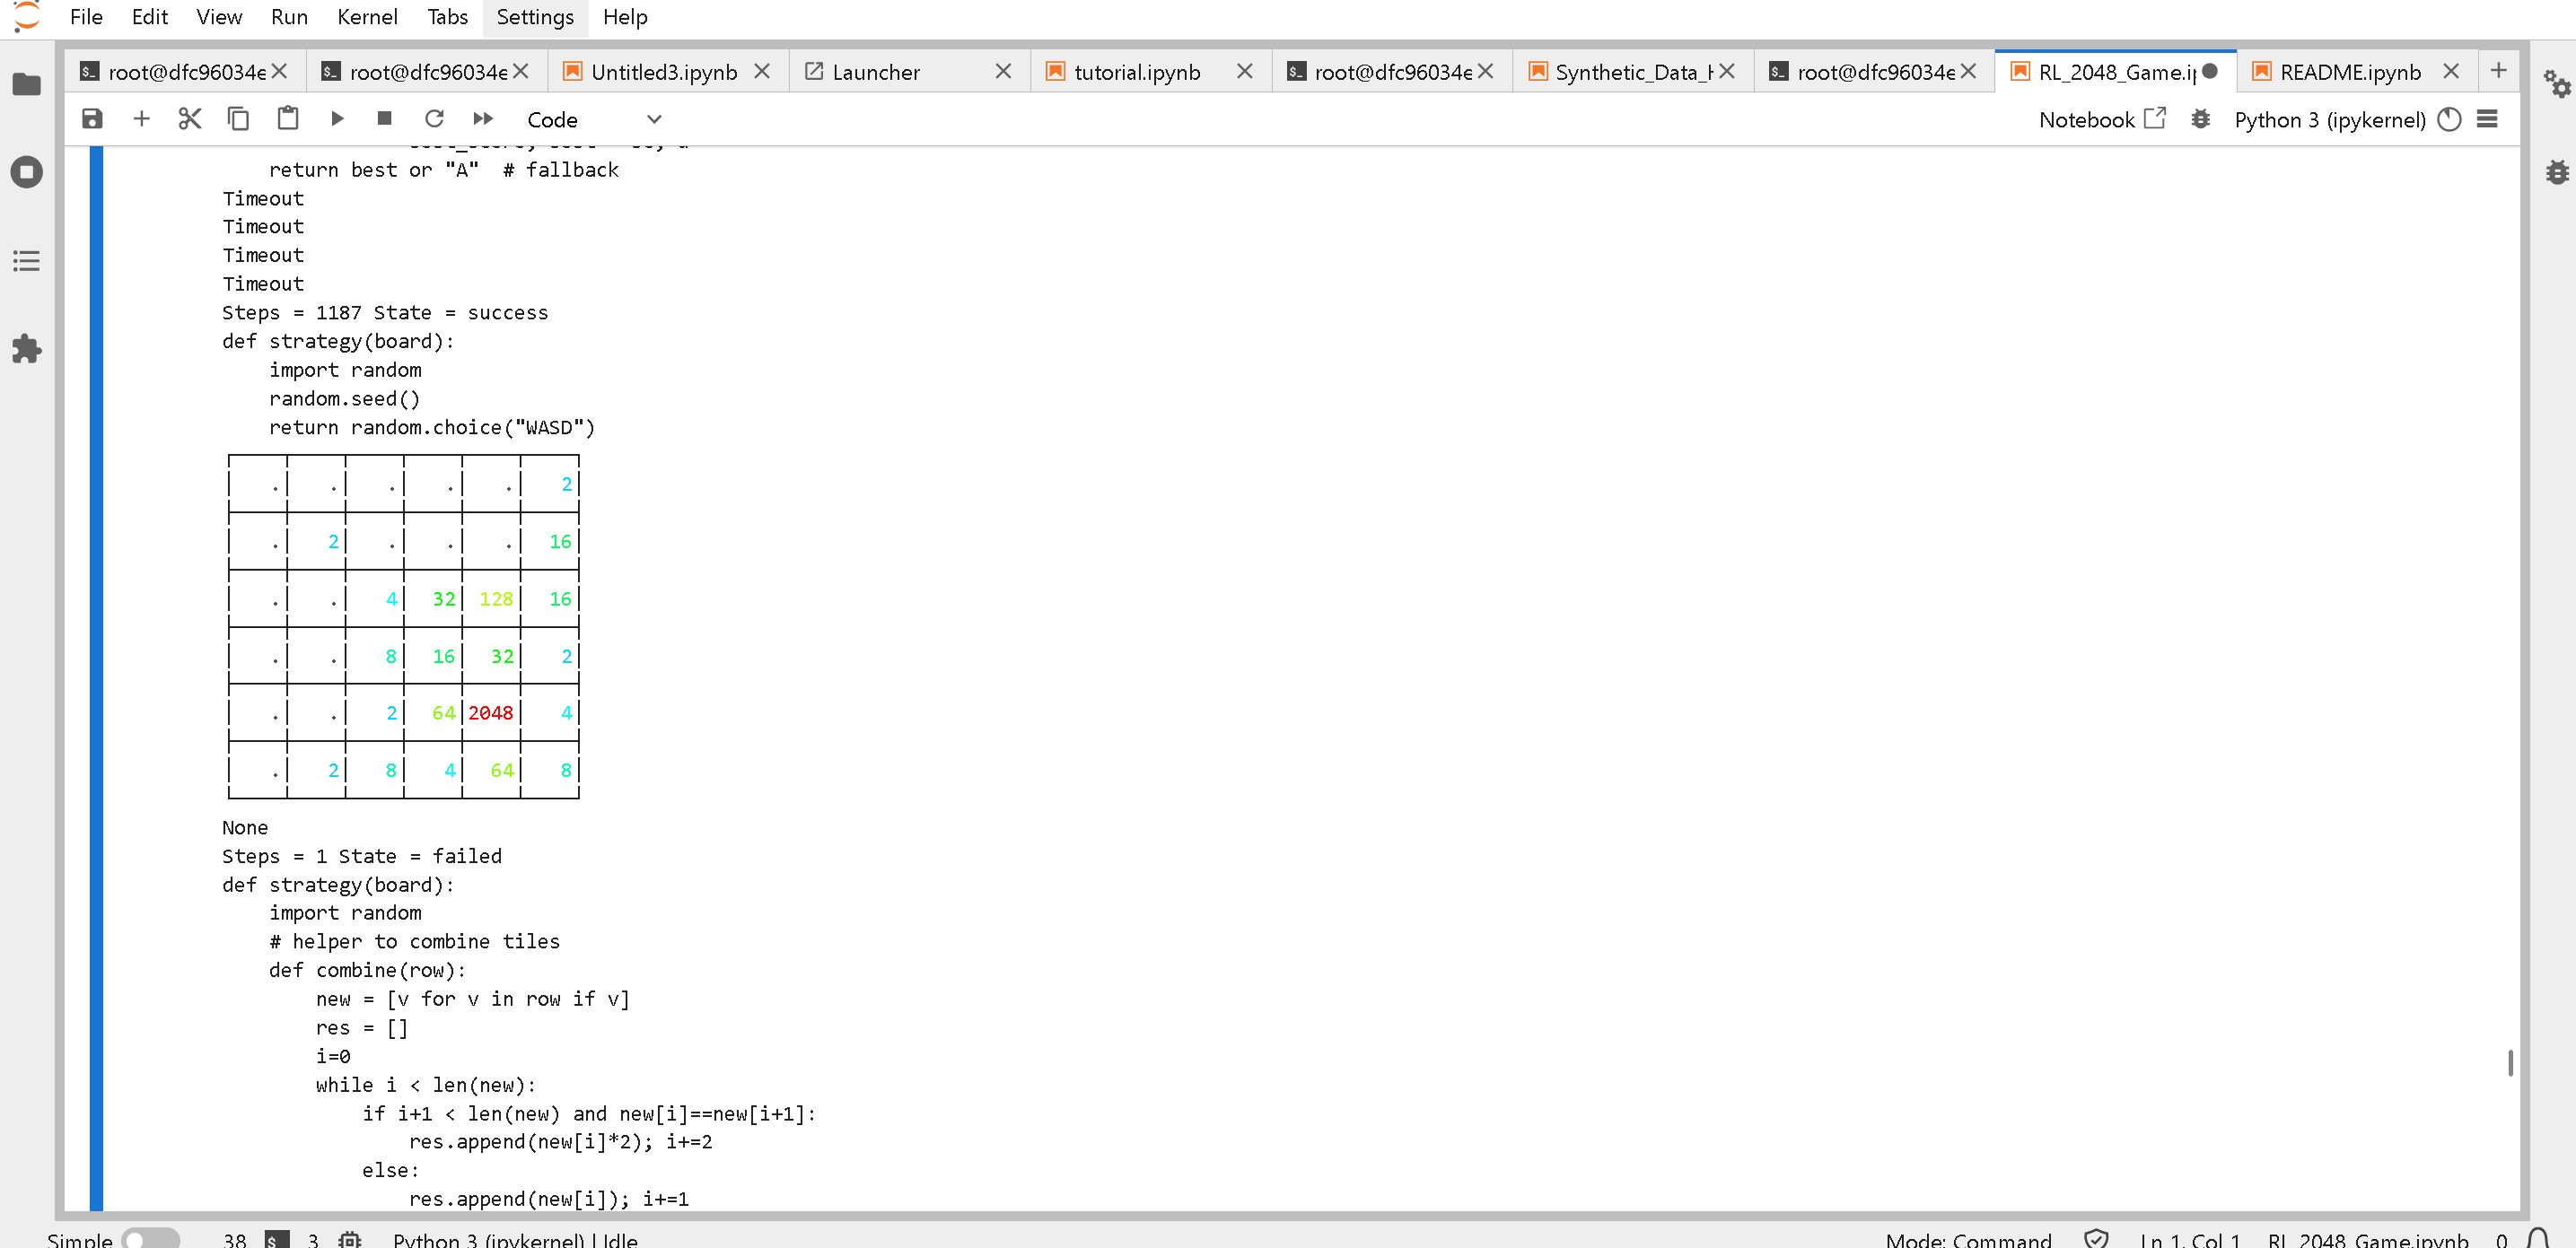Switch to the tutorial.ipynb tab
Screen dimensions: 2576x1248
pyautogui.click(x=1136, y=72)
